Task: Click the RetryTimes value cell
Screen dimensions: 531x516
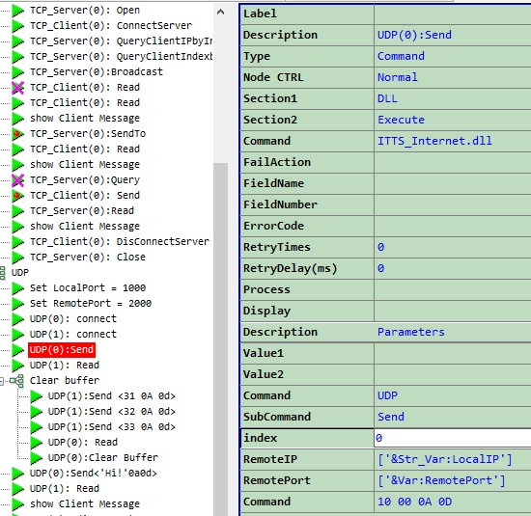Action: point(453,247)
